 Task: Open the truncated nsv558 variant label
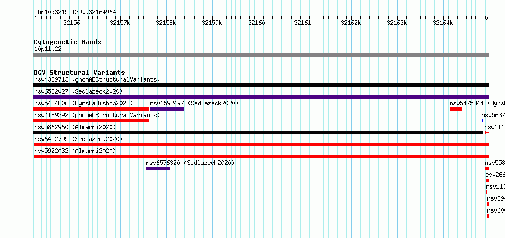[495, 163]
